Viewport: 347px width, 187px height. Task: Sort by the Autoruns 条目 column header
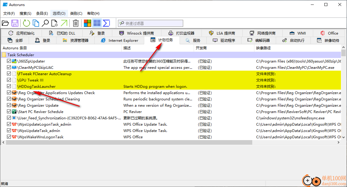pos(61,48)
